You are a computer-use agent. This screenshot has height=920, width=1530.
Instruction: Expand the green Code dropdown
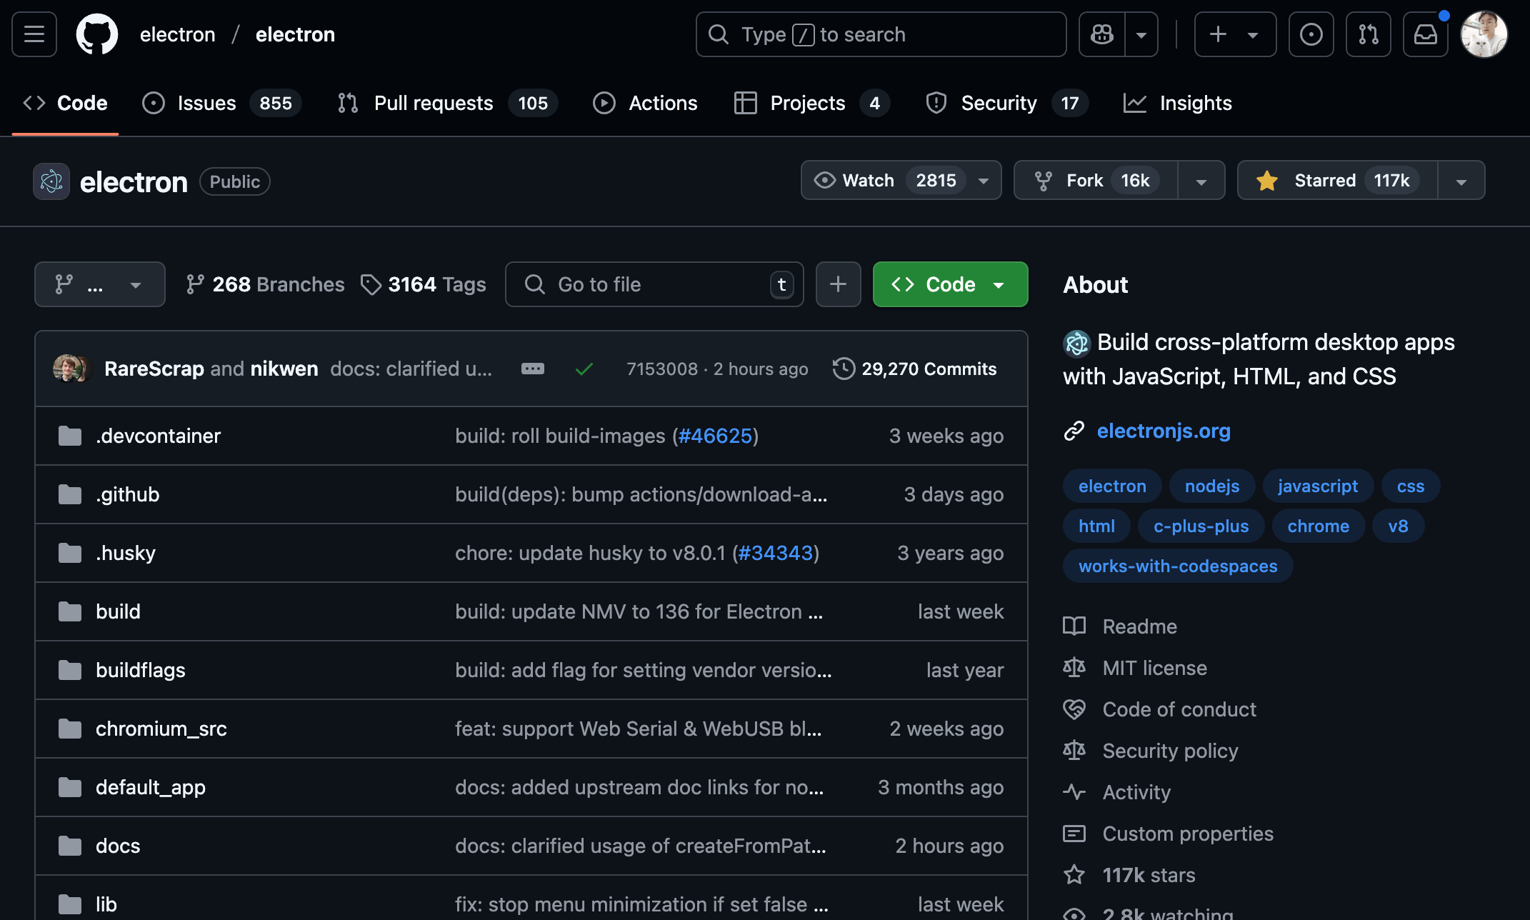tap(949, 284)
